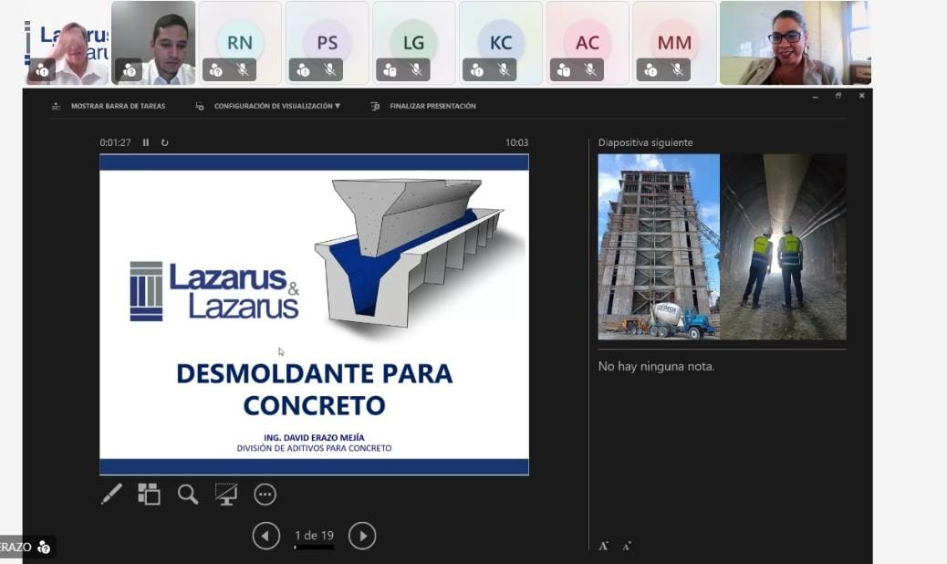Click the zoom magnifier icon
The height and width of the screenshot is (564, 947).
tap(188, 495)
